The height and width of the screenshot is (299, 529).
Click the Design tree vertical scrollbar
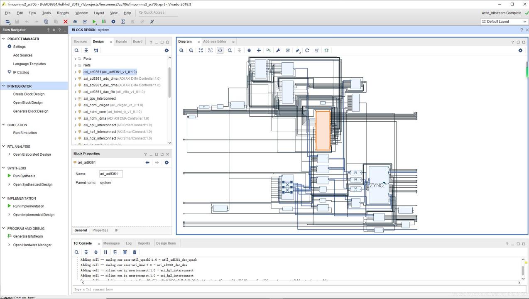(169, 83)
